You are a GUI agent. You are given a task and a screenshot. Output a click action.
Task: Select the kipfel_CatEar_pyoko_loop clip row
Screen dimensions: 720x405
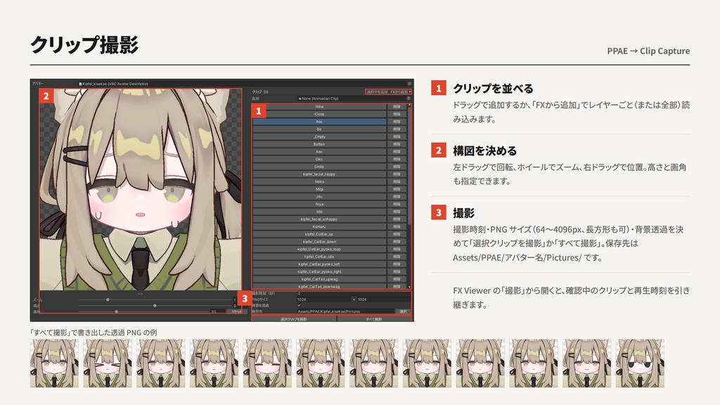tap(320, 249)
